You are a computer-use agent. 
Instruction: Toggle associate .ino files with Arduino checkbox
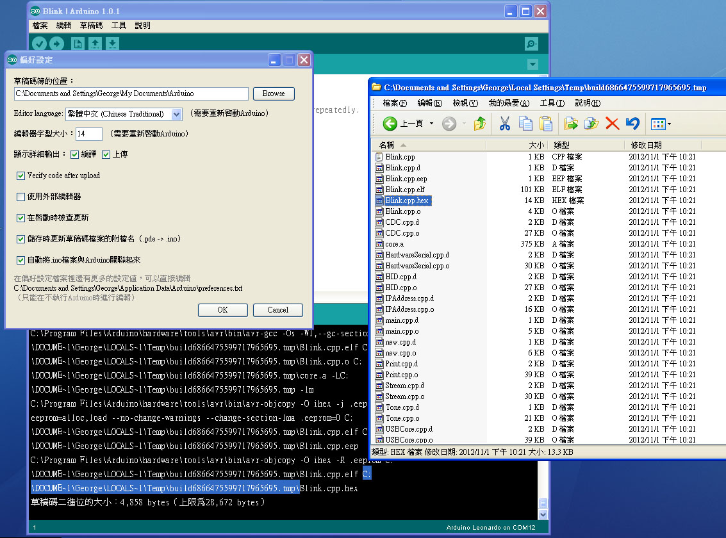[x=21, y=261]
